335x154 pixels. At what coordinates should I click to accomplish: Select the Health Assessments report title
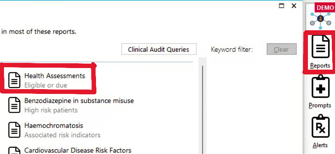pos(55,76)
